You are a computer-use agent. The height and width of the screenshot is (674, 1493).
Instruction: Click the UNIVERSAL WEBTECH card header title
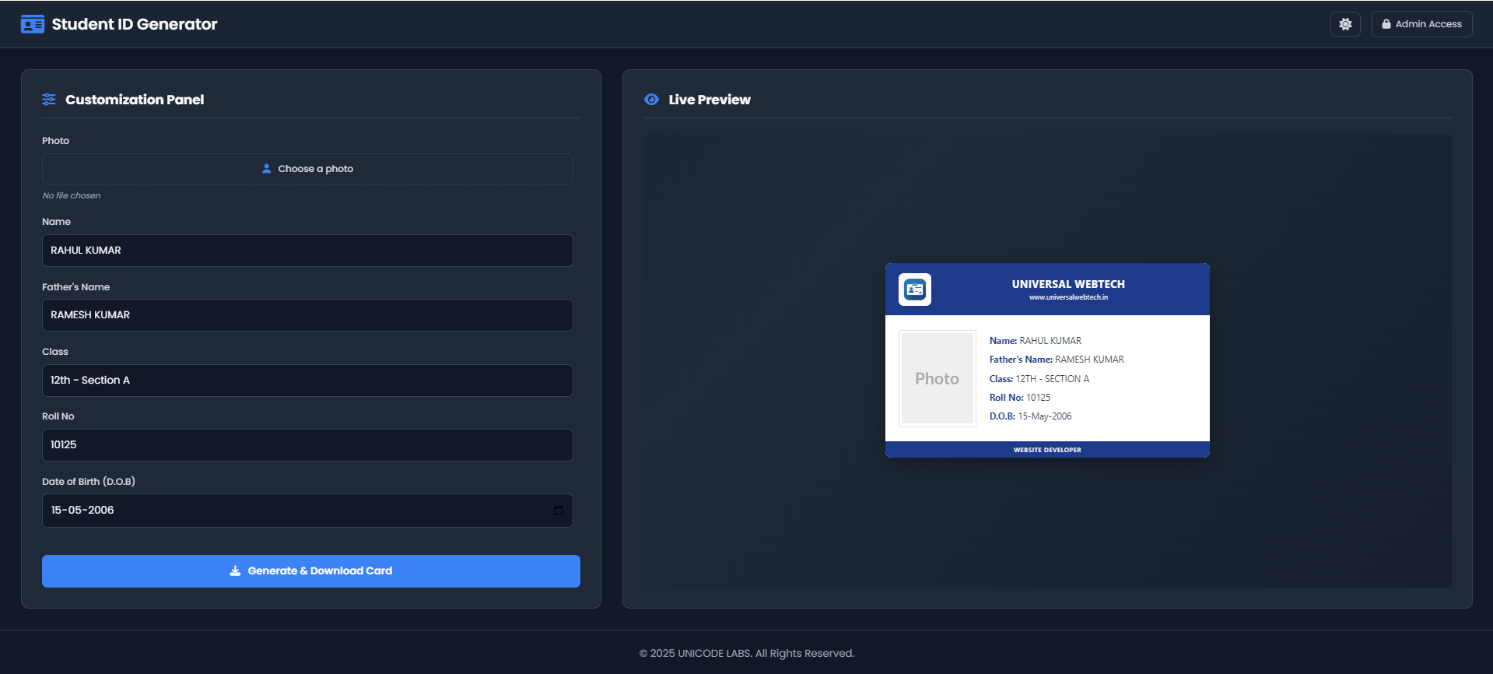tap(1067, 284)
